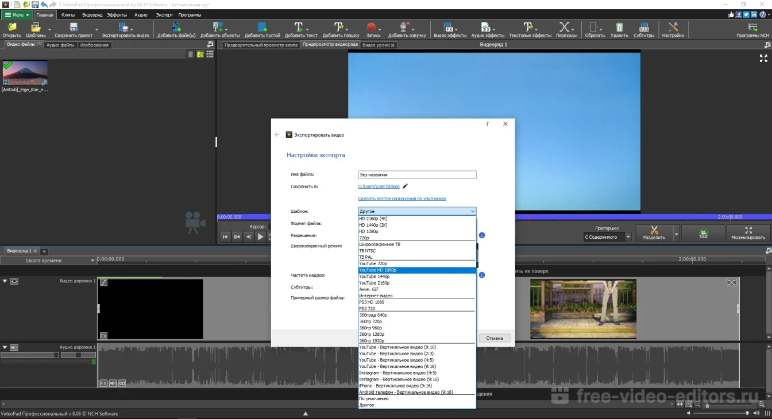Click the 360 view button
772x419 pixels.
pos(703,233)
